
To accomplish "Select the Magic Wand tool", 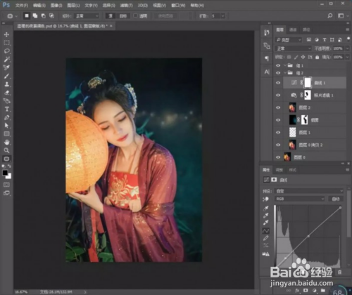I will pos(6,59).
